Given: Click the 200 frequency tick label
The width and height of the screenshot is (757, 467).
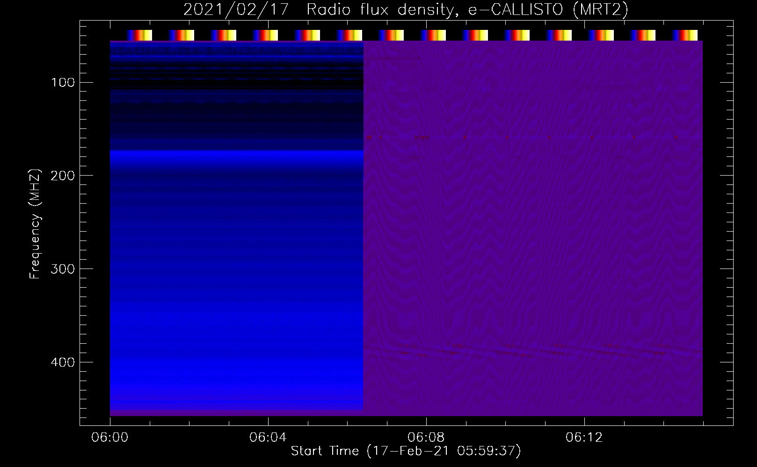Looking at the screenshot, I should [x=62, y=176].
